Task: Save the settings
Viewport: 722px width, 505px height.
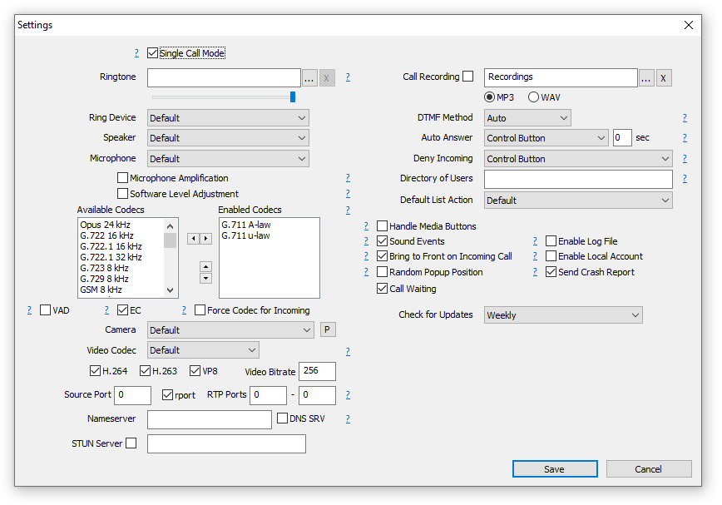Action: point(554,468)
